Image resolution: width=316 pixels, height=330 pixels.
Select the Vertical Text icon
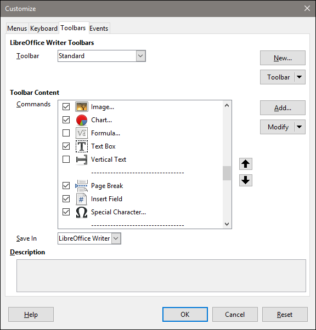[x=82, y=160]
